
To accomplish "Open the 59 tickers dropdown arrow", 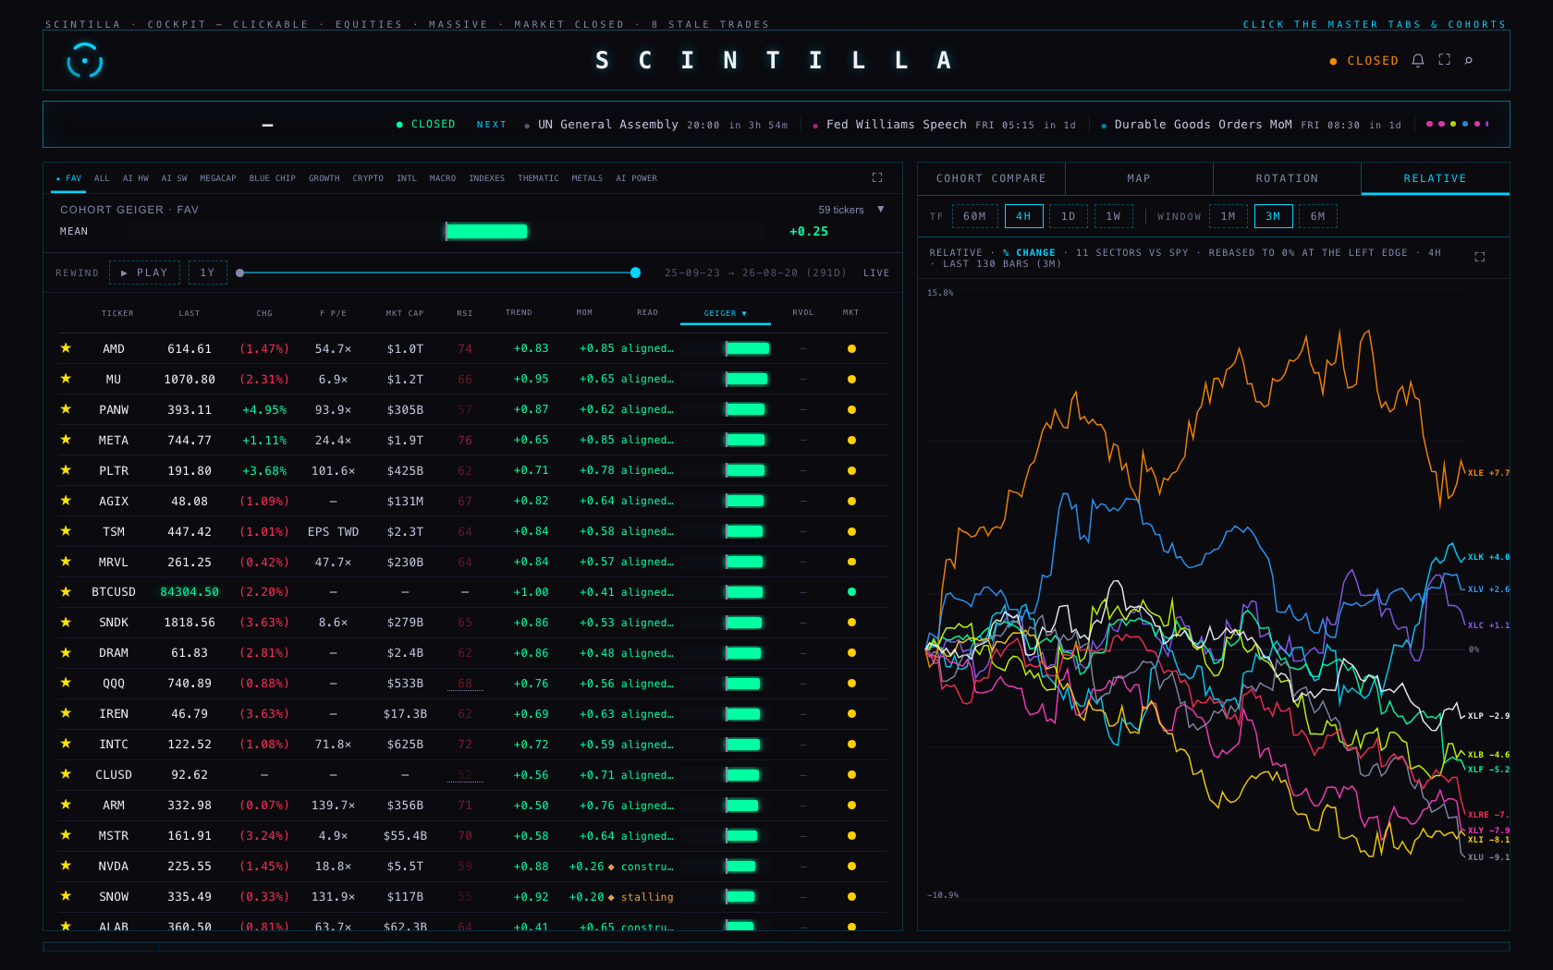I will click(880, 210).
